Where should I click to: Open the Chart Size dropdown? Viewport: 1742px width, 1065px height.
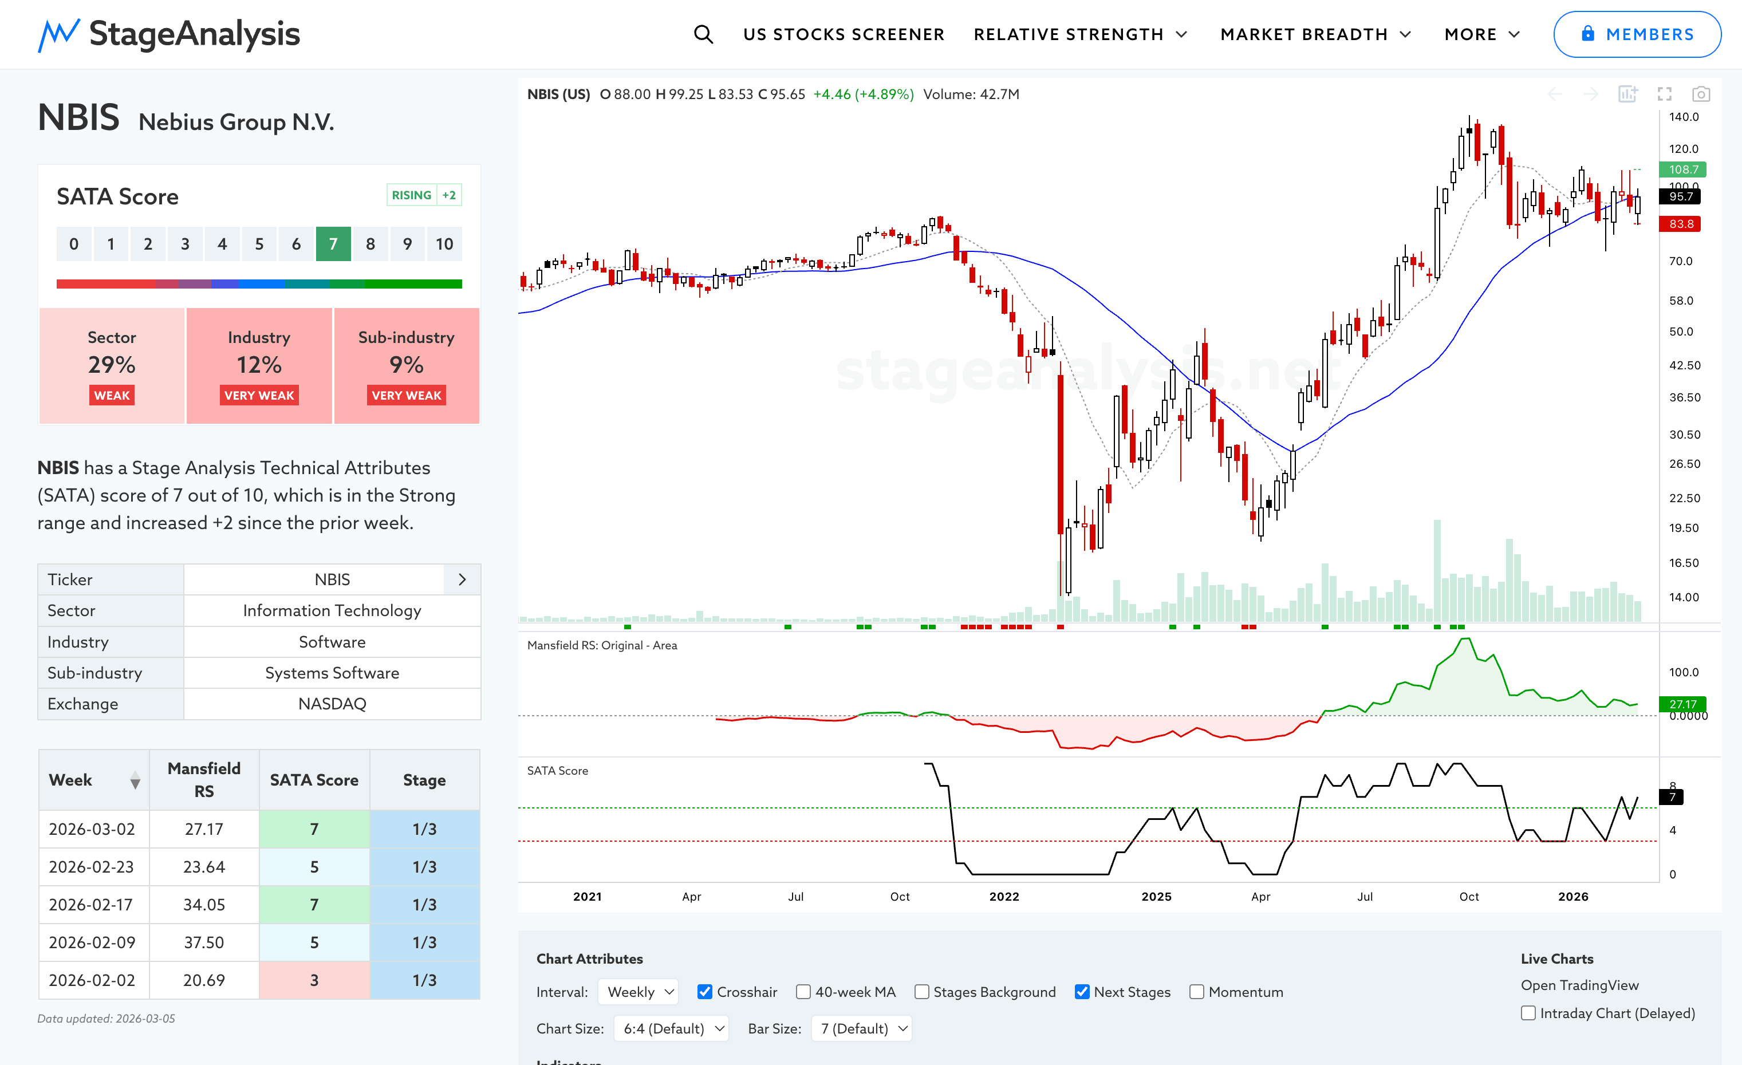(x=671, y=1028)
